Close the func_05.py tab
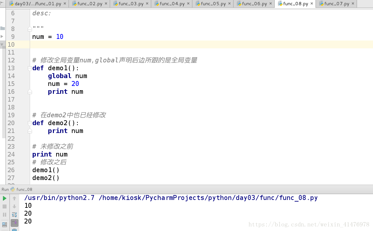373x231 pixels. click(x=230, y=4)
